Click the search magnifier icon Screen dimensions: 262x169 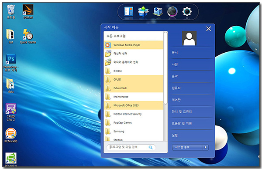151,147
